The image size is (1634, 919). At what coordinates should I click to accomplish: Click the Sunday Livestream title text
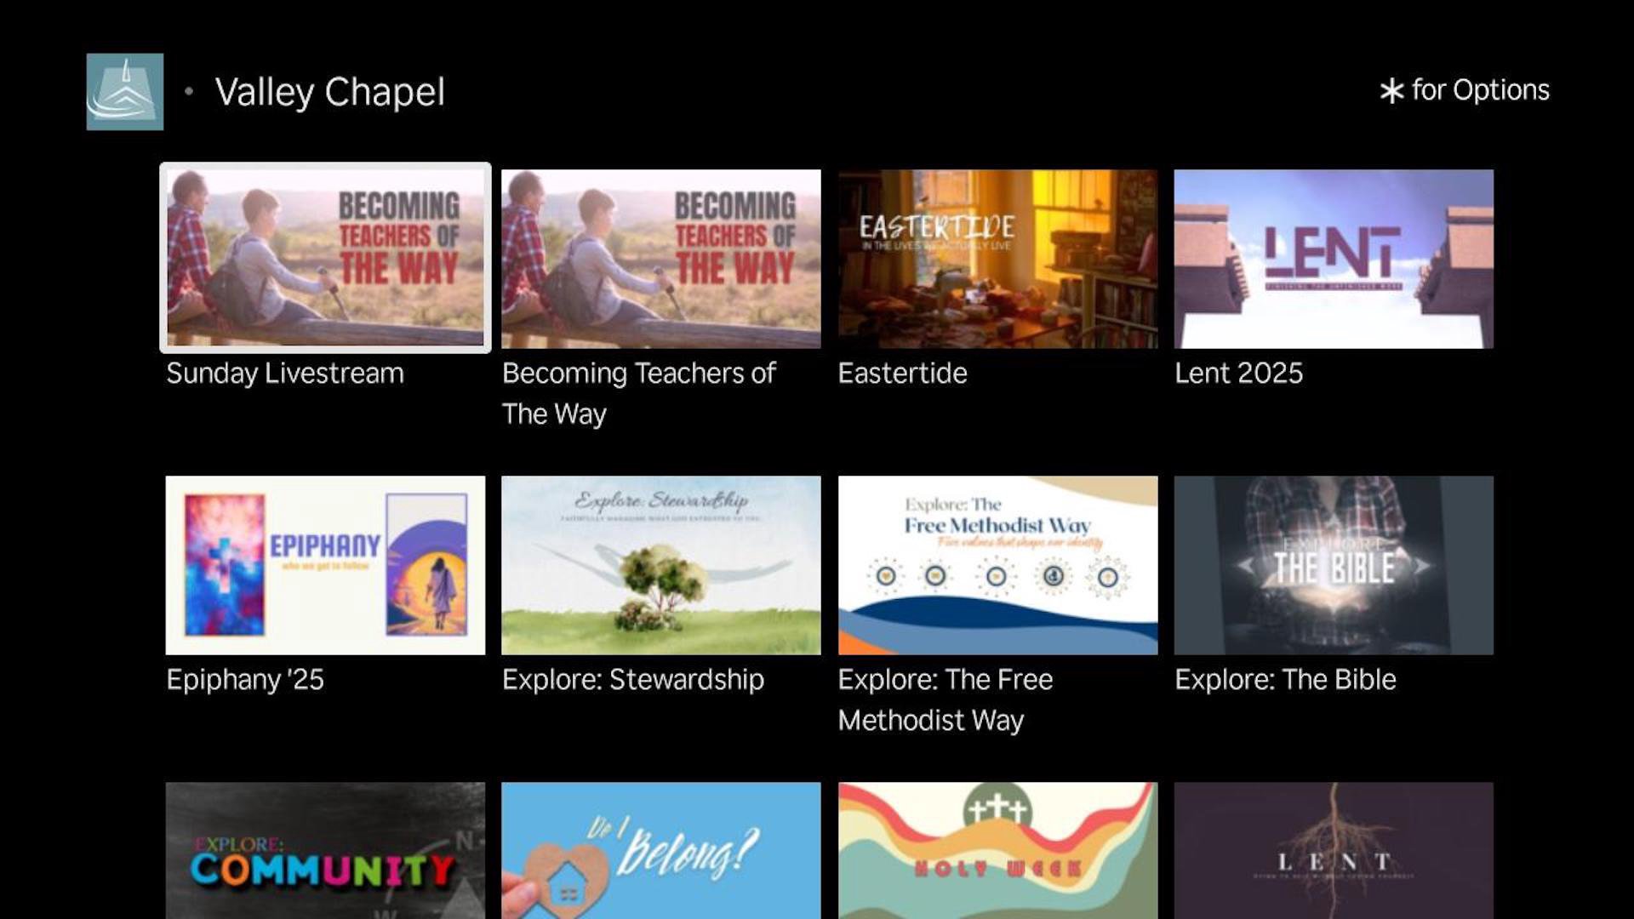pos(285,374)
